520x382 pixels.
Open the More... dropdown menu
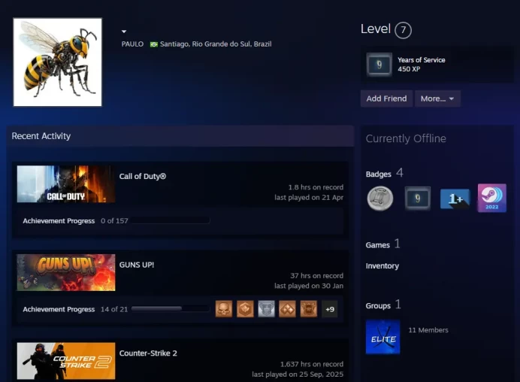(x=437, y=99)
